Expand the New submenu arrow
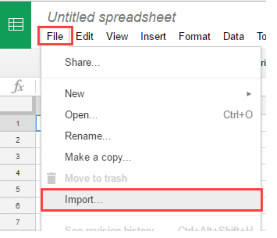Viewport: 277px width, 238px height. click(249, 93)
